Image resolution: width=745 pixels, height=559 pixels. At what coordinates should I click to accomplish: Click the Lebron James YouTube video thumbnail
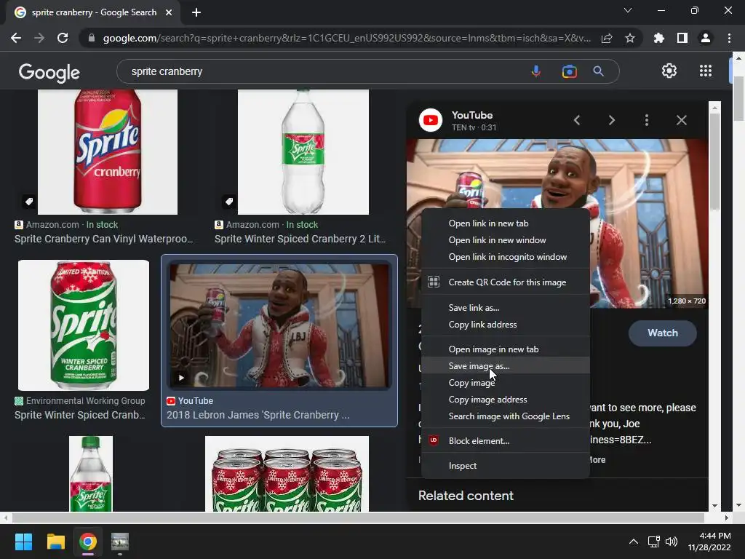click(x=279, y=326)
